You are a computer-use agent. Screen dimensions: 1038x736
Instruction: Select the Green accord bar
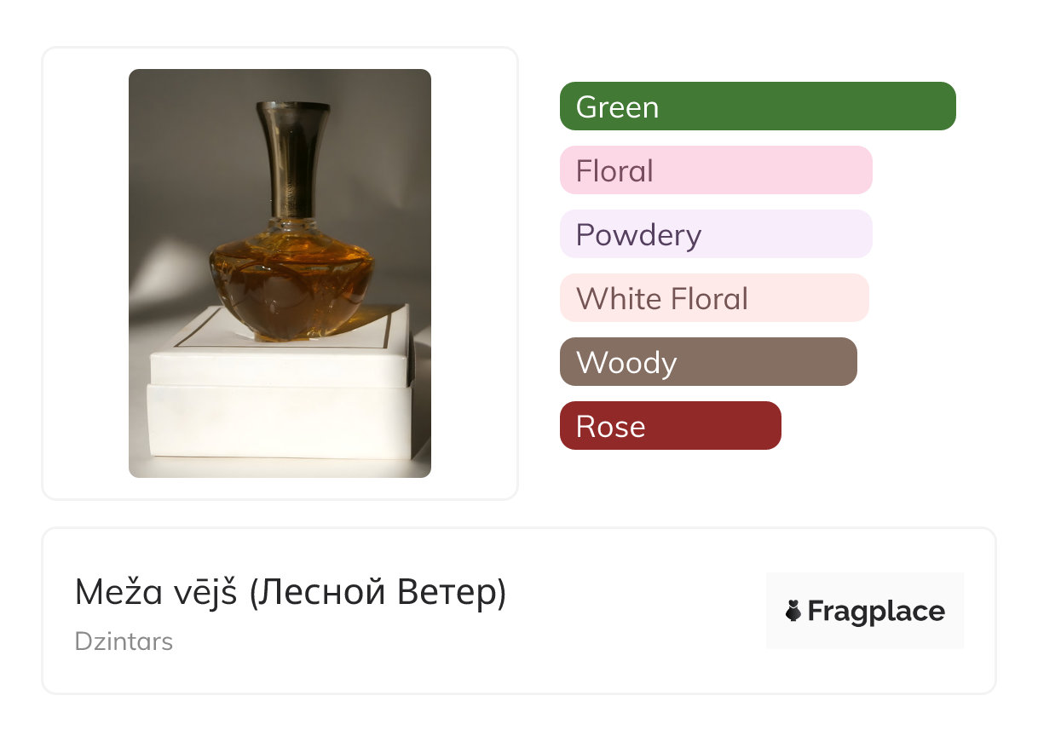[x=758, y=106]
